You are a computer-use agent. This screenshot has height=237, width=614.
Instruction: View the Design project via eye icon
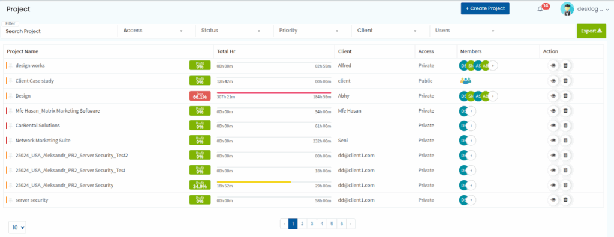click(553, 96)
